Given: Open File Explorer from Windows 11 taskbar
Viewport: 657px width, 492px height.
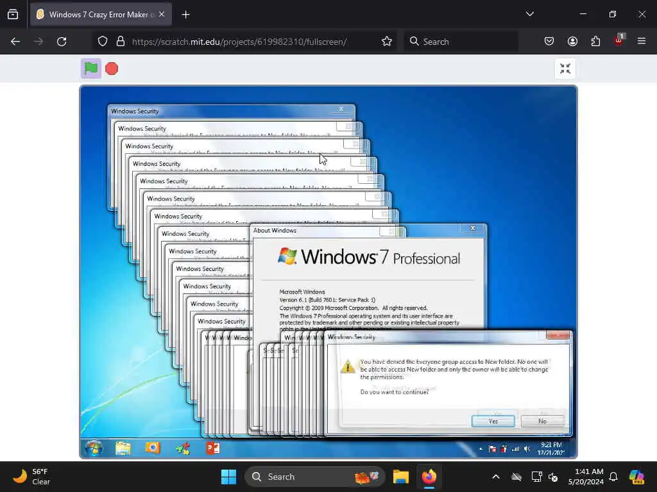Looking at the screenshot, I should tap(401, 477).
